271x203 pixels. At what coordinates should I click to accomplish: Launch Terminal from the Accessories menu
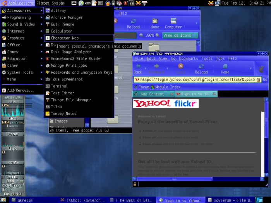click(x=79, y=86)
